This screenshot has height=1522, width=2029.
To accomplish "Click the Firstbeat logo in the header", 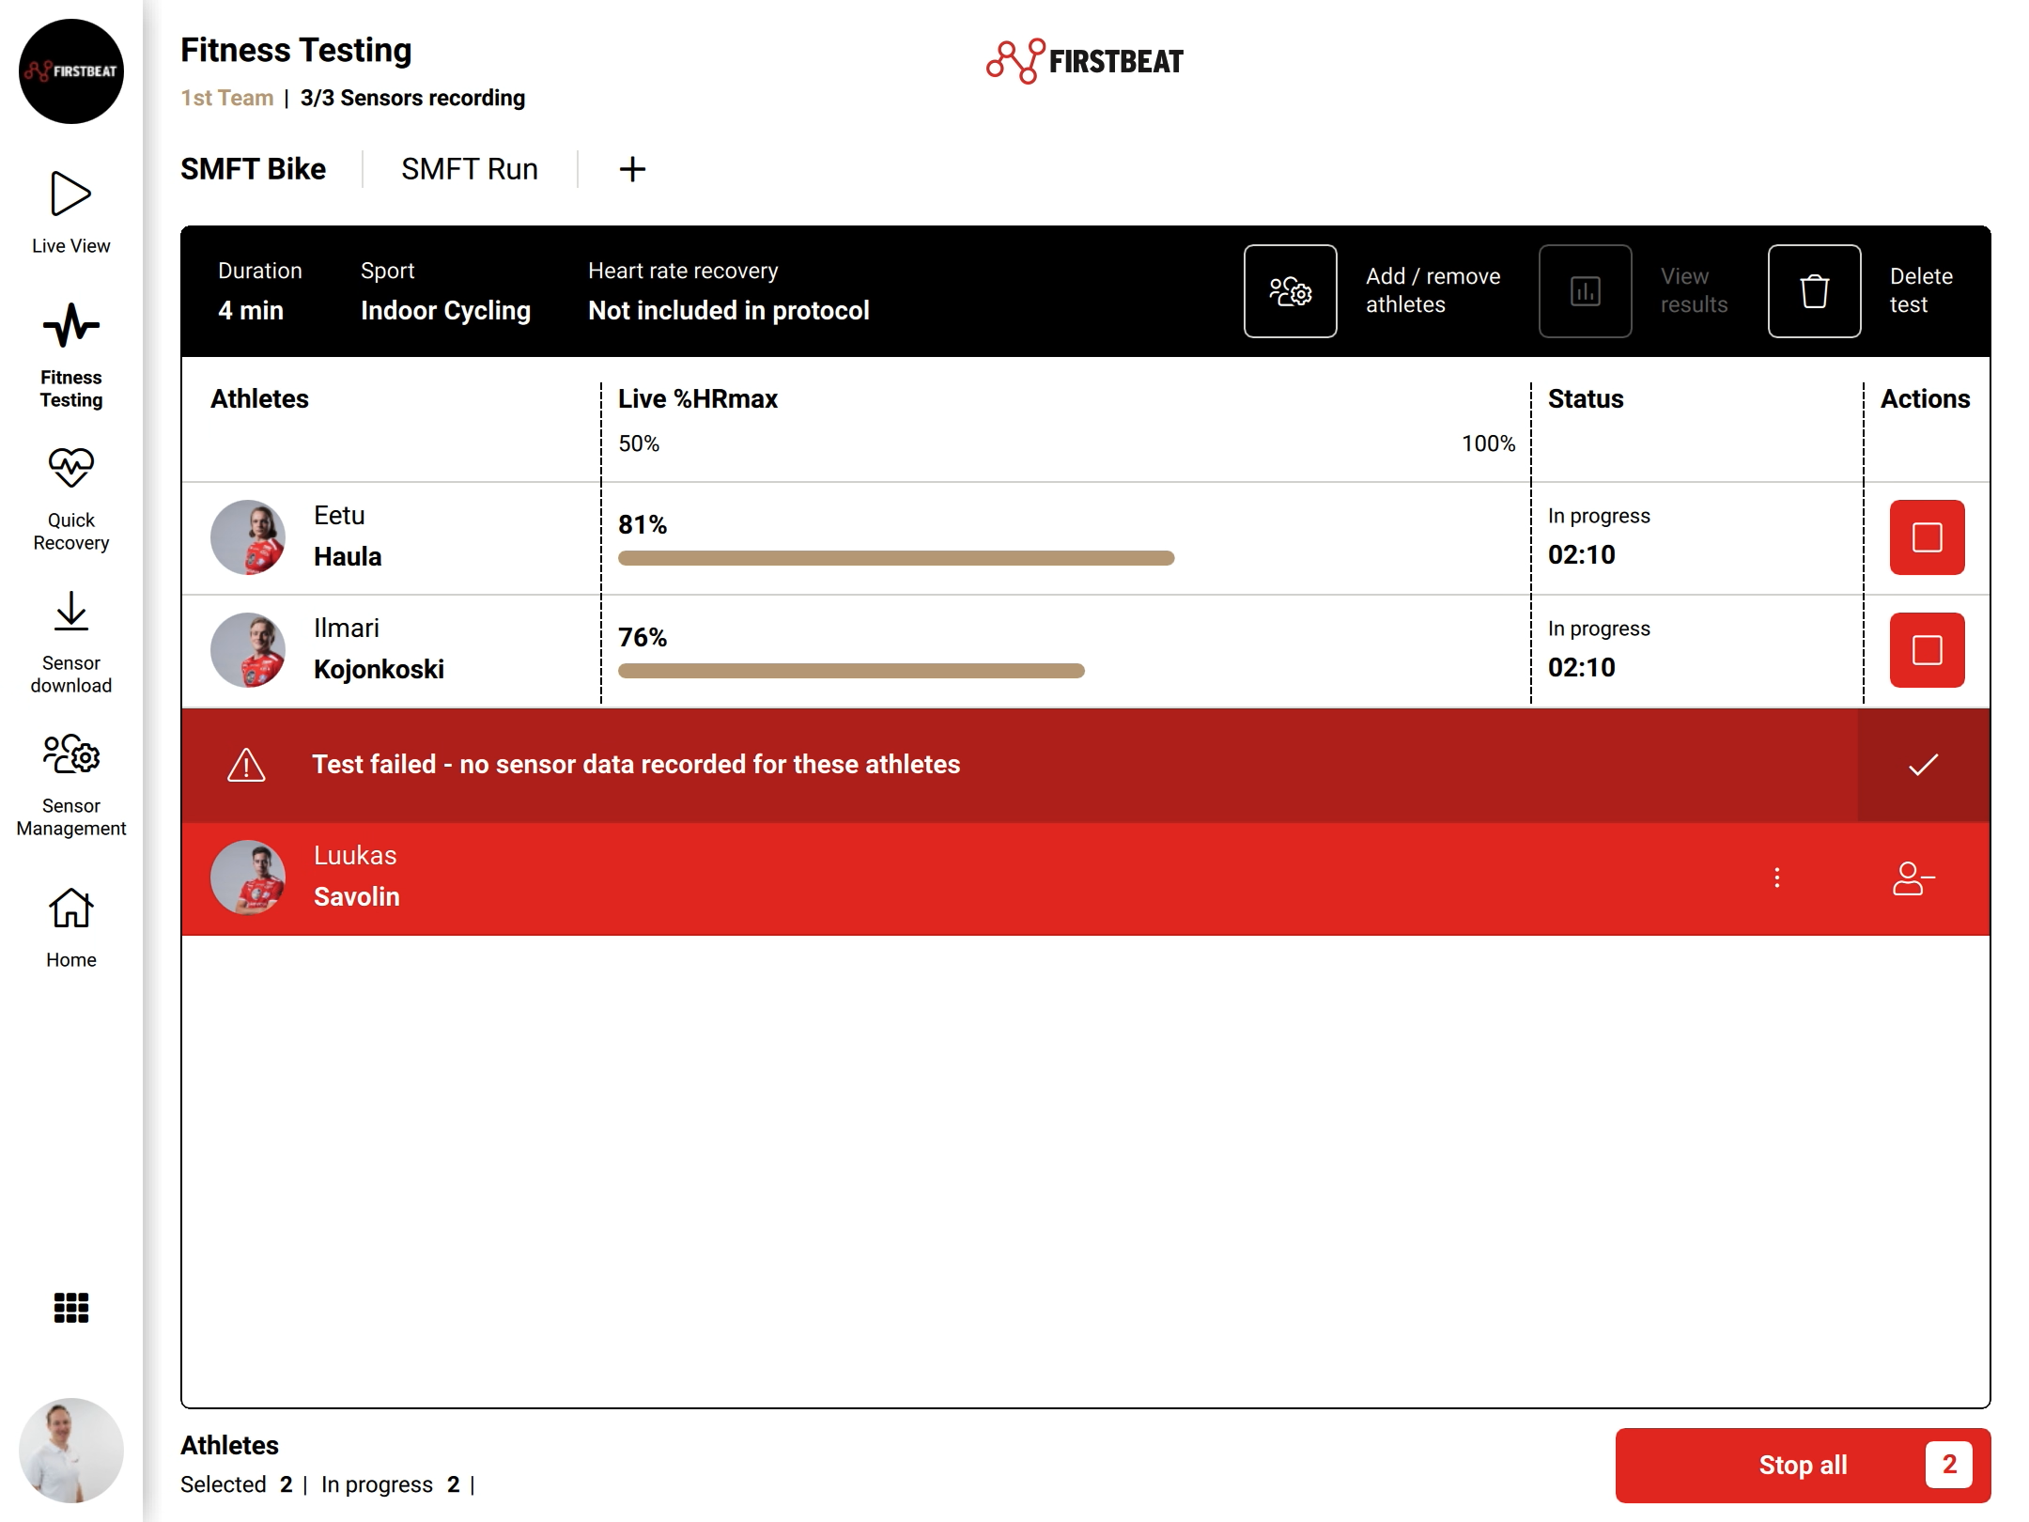I will [1085, 61].
